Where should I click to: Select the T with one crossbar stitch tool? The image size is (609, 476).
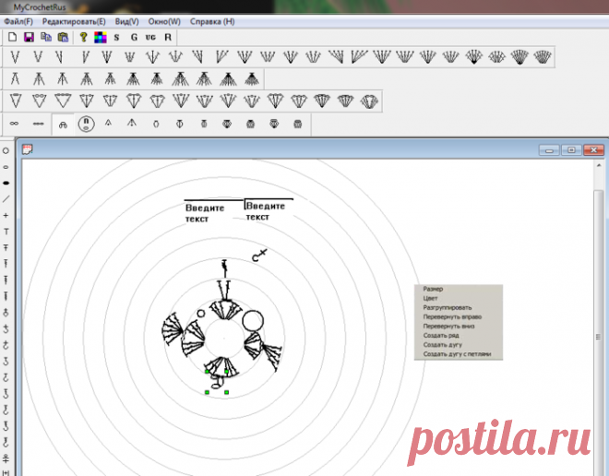6,248
